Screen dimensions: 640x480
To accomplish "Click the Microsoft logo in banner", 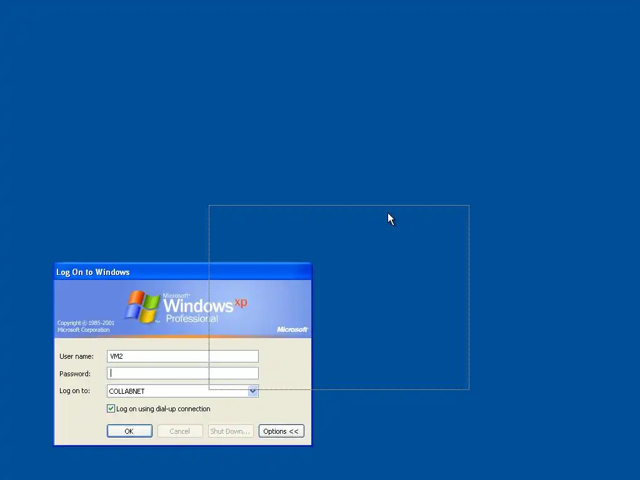I will [292, 329].
